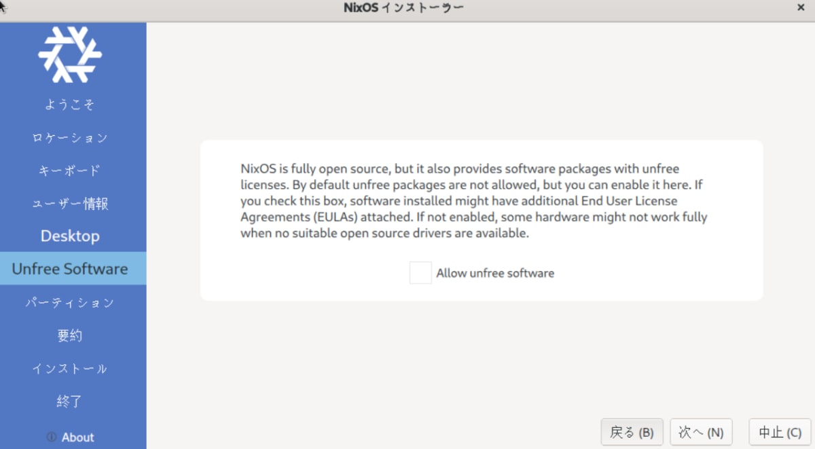Click the Allow unfree software label text

[x=495, y=273]
